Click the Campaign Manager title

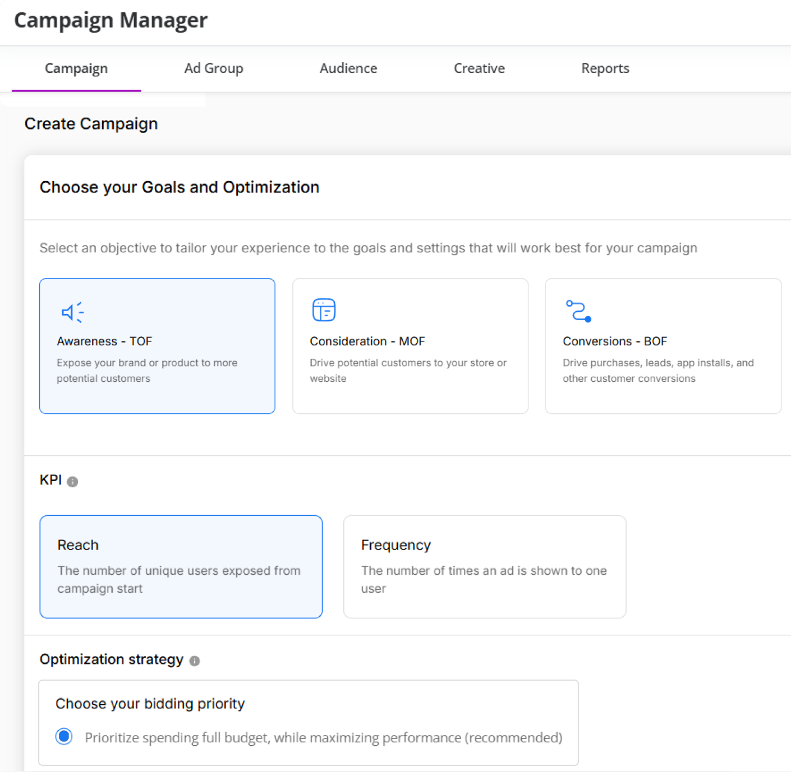111,20
